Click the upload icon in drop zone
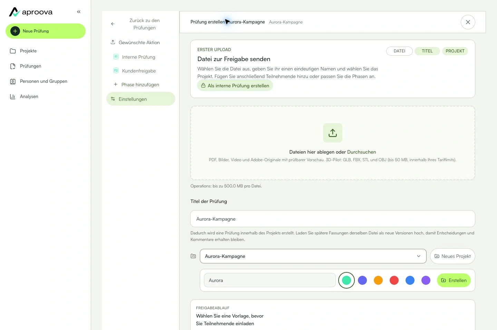Viewport: 497px width, 330px height. [333, 133]
